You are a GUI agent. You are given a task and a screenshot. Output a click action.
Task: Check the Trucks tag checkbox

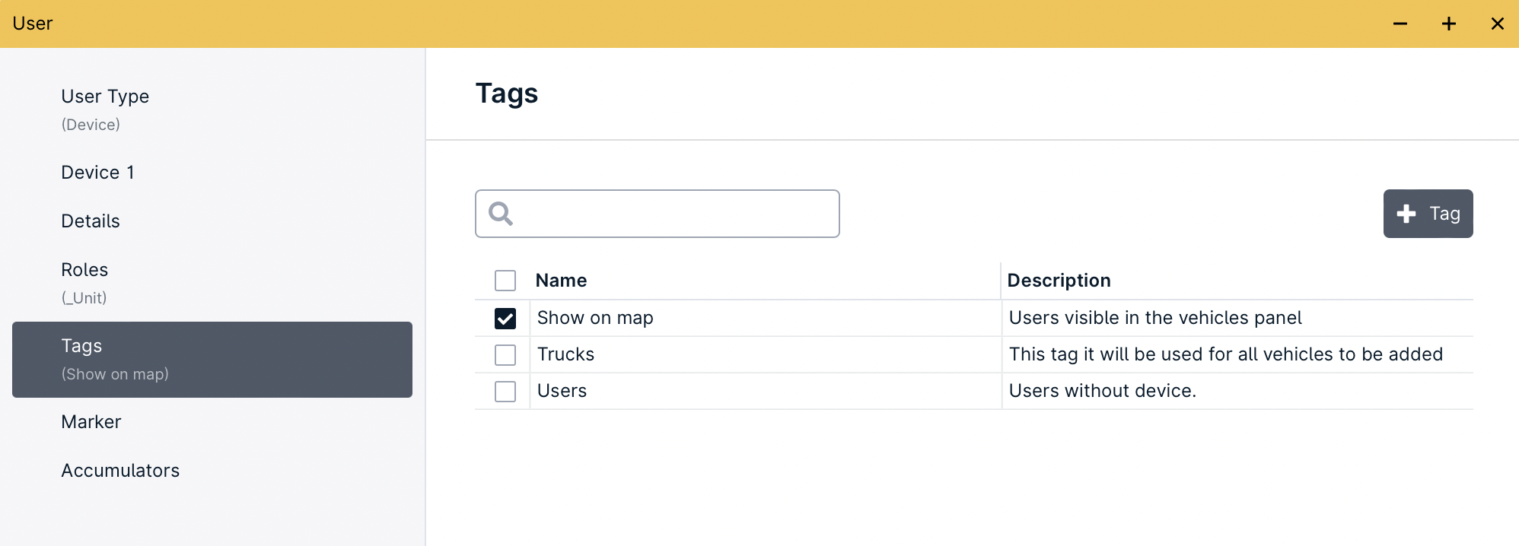pos(505,354)
